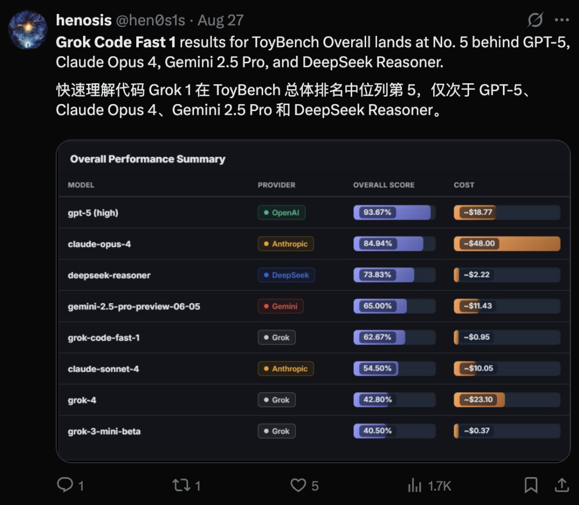Click the repost arrows icon
The height and width of the screenshot is (505, 579).
tap(181, 485)
